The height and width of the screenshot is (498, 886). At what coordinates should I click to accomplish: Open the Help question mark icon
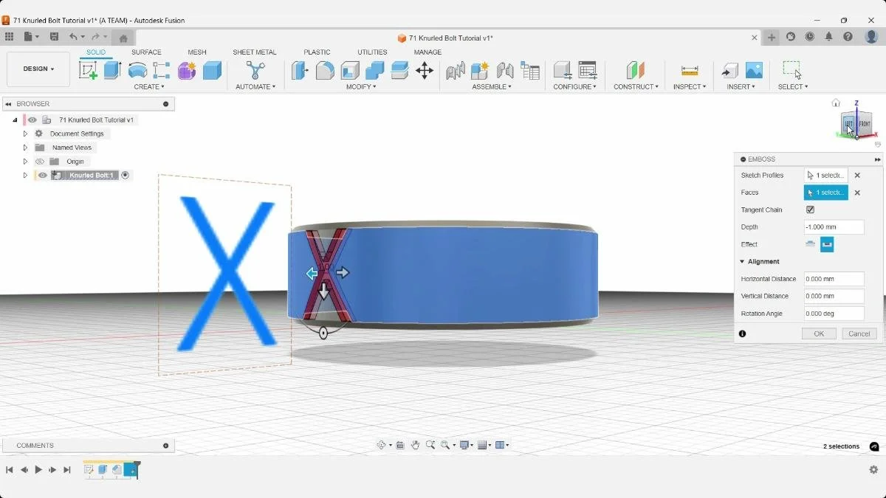coord(848,37)
